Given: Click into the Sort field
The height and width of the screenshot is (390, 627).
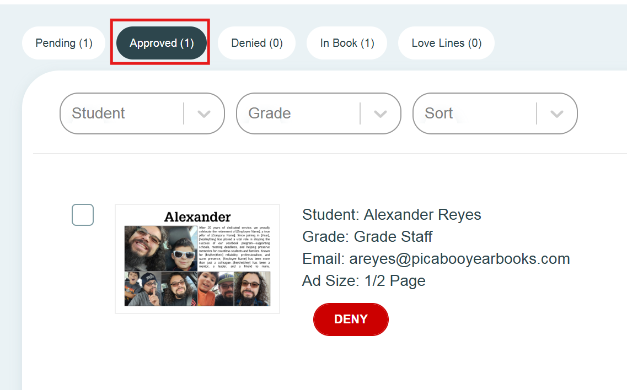Looking at the screenshot, I should coord(474,113).
